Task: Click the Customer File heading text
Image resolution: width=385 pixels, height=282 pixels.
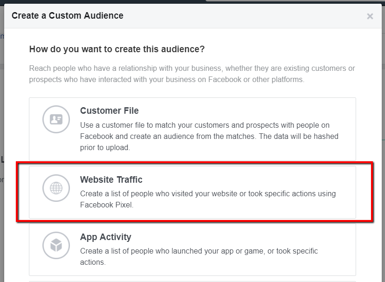Action: click(x=109, y=110)
